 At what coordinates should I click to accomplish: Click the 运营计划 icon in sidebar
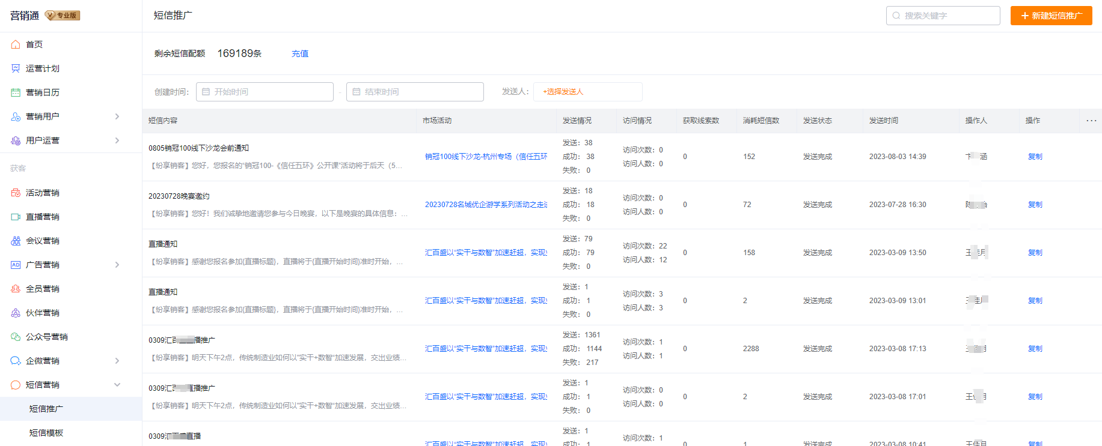(16, 68)
